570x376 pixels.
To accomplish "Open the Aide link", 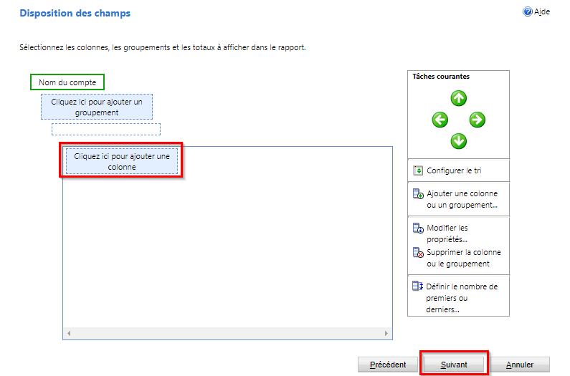I will tap(541, 11).
